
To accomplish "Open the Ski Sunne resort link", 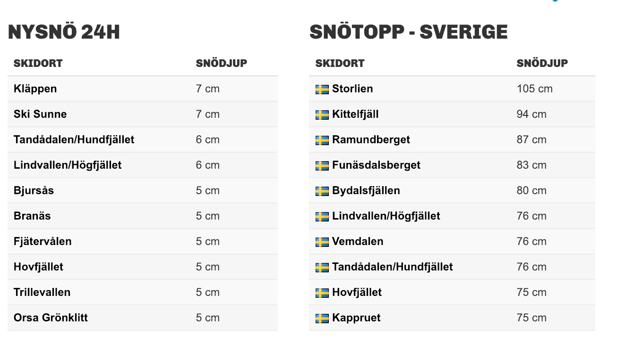I will point(40,114).
